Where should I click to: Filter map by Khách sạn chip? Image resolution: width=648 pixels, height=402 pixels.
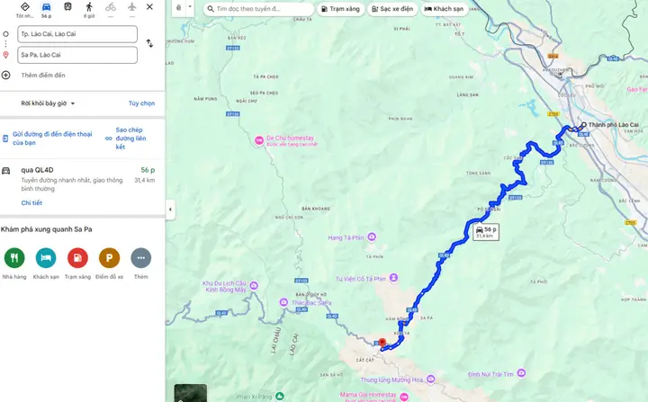point(445,9)
